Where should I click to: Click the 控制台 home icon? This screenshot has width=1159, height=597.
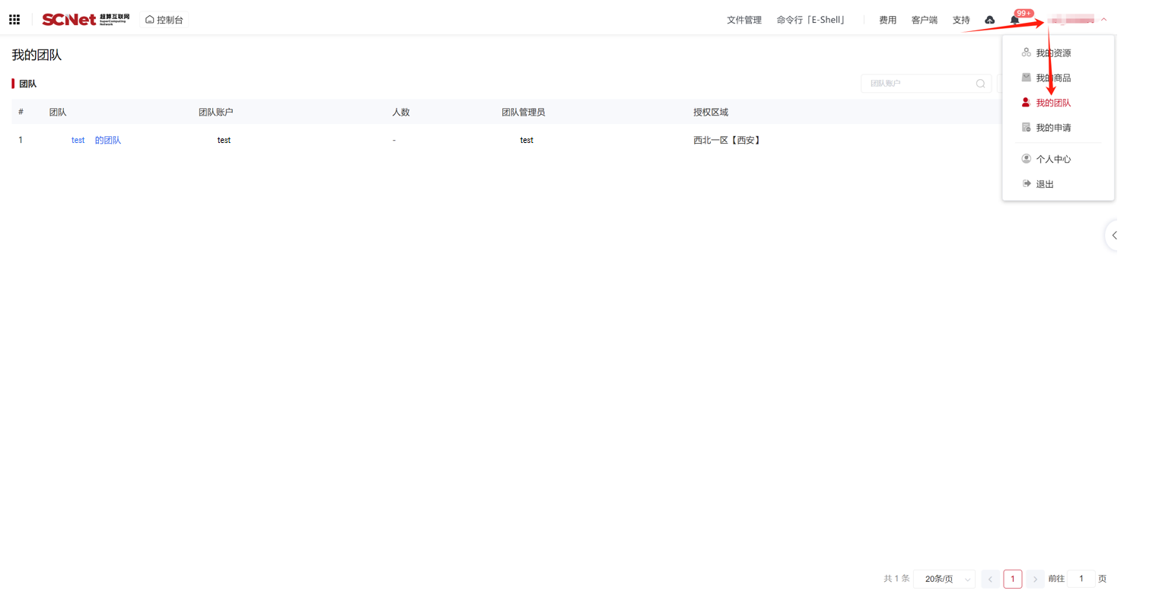click(150, 20)
